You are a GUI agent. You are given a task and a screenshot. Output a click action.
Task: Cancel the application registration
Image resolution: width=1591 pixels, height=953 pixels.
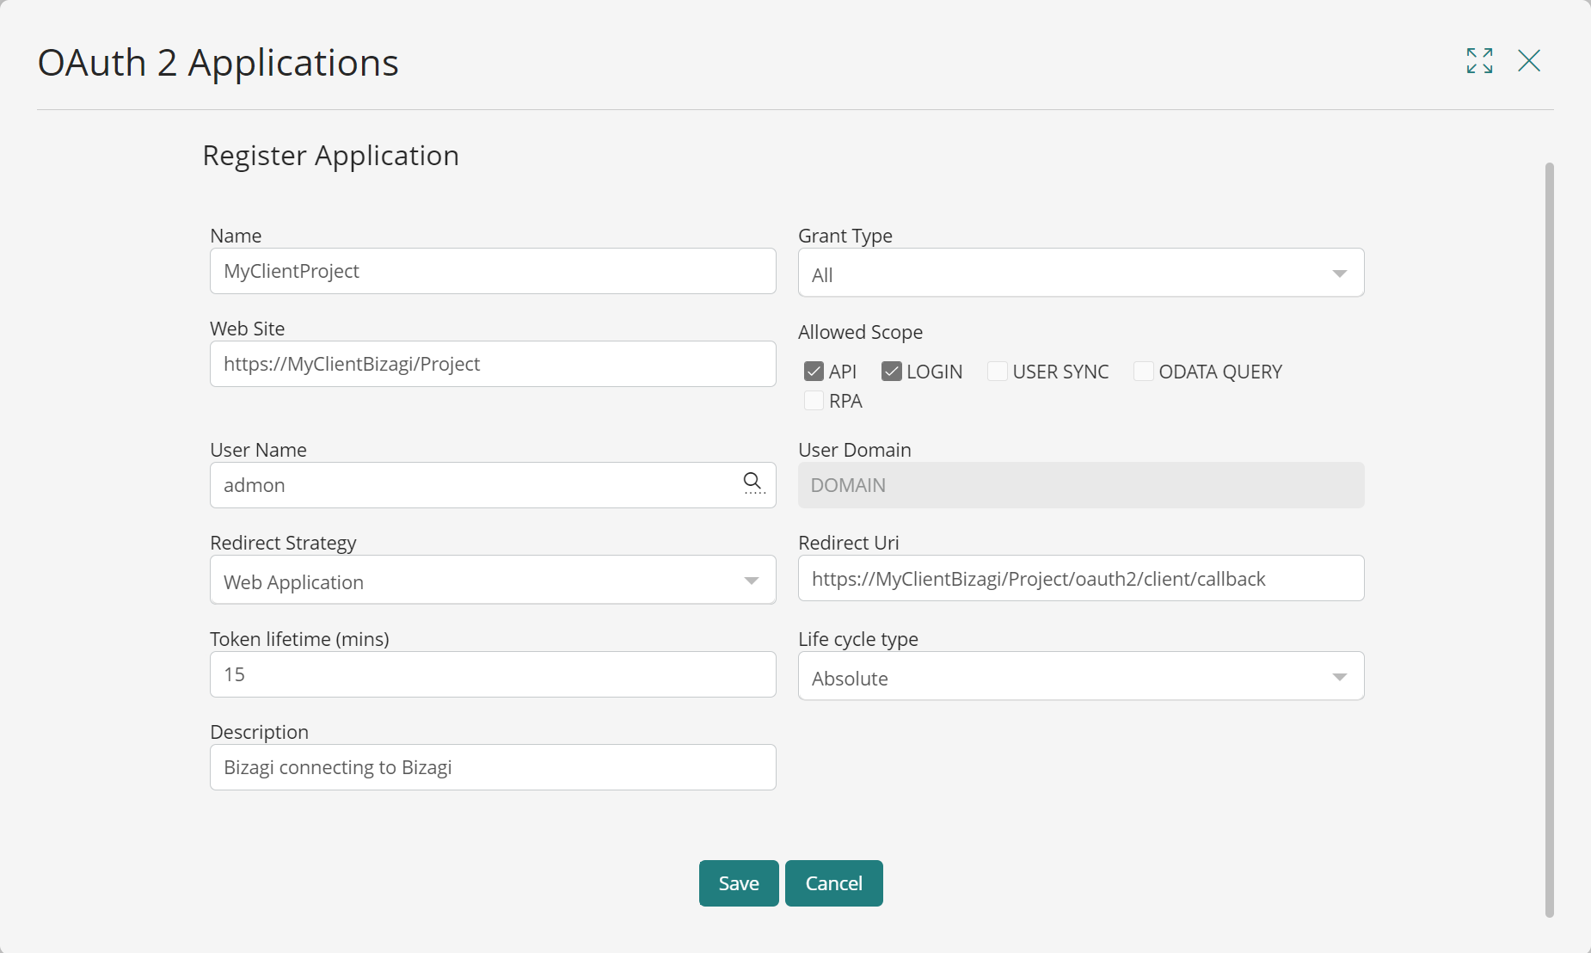834,883
